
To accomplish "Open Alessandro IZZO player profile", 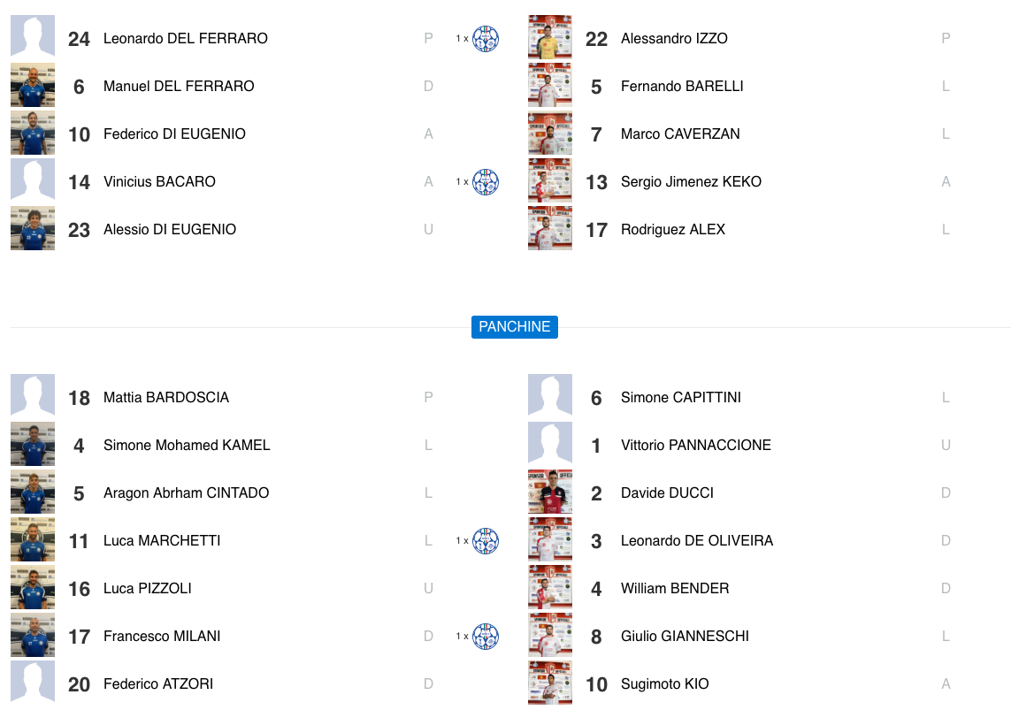I will click(x=674, y=39).
